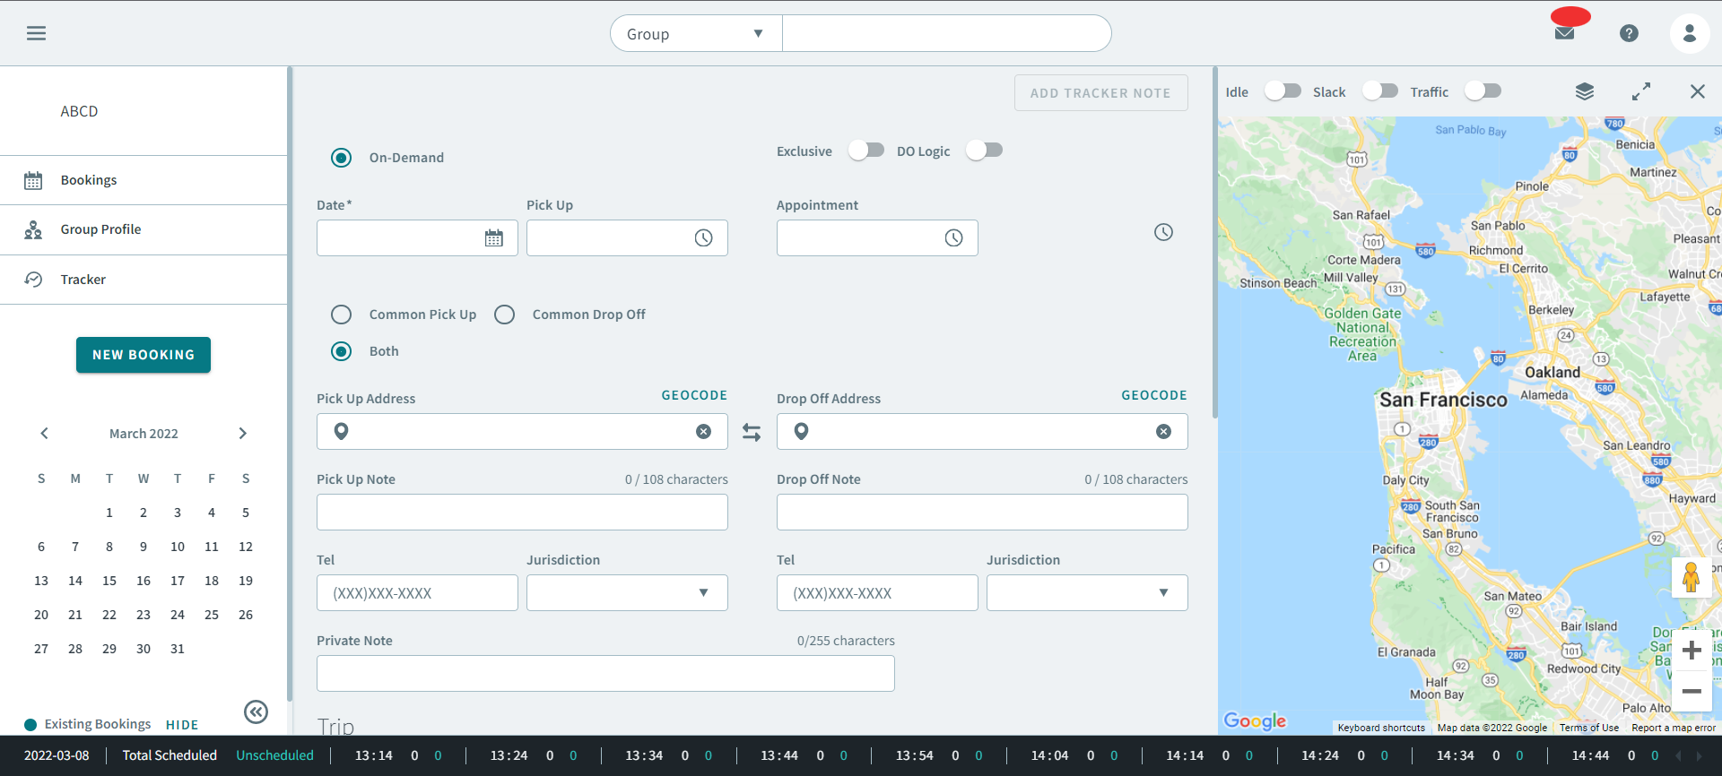Open Group Profile in the sidebar
Image resolution: width=1722 pixels, height=776 pixels.
click(x=143, y=230)
